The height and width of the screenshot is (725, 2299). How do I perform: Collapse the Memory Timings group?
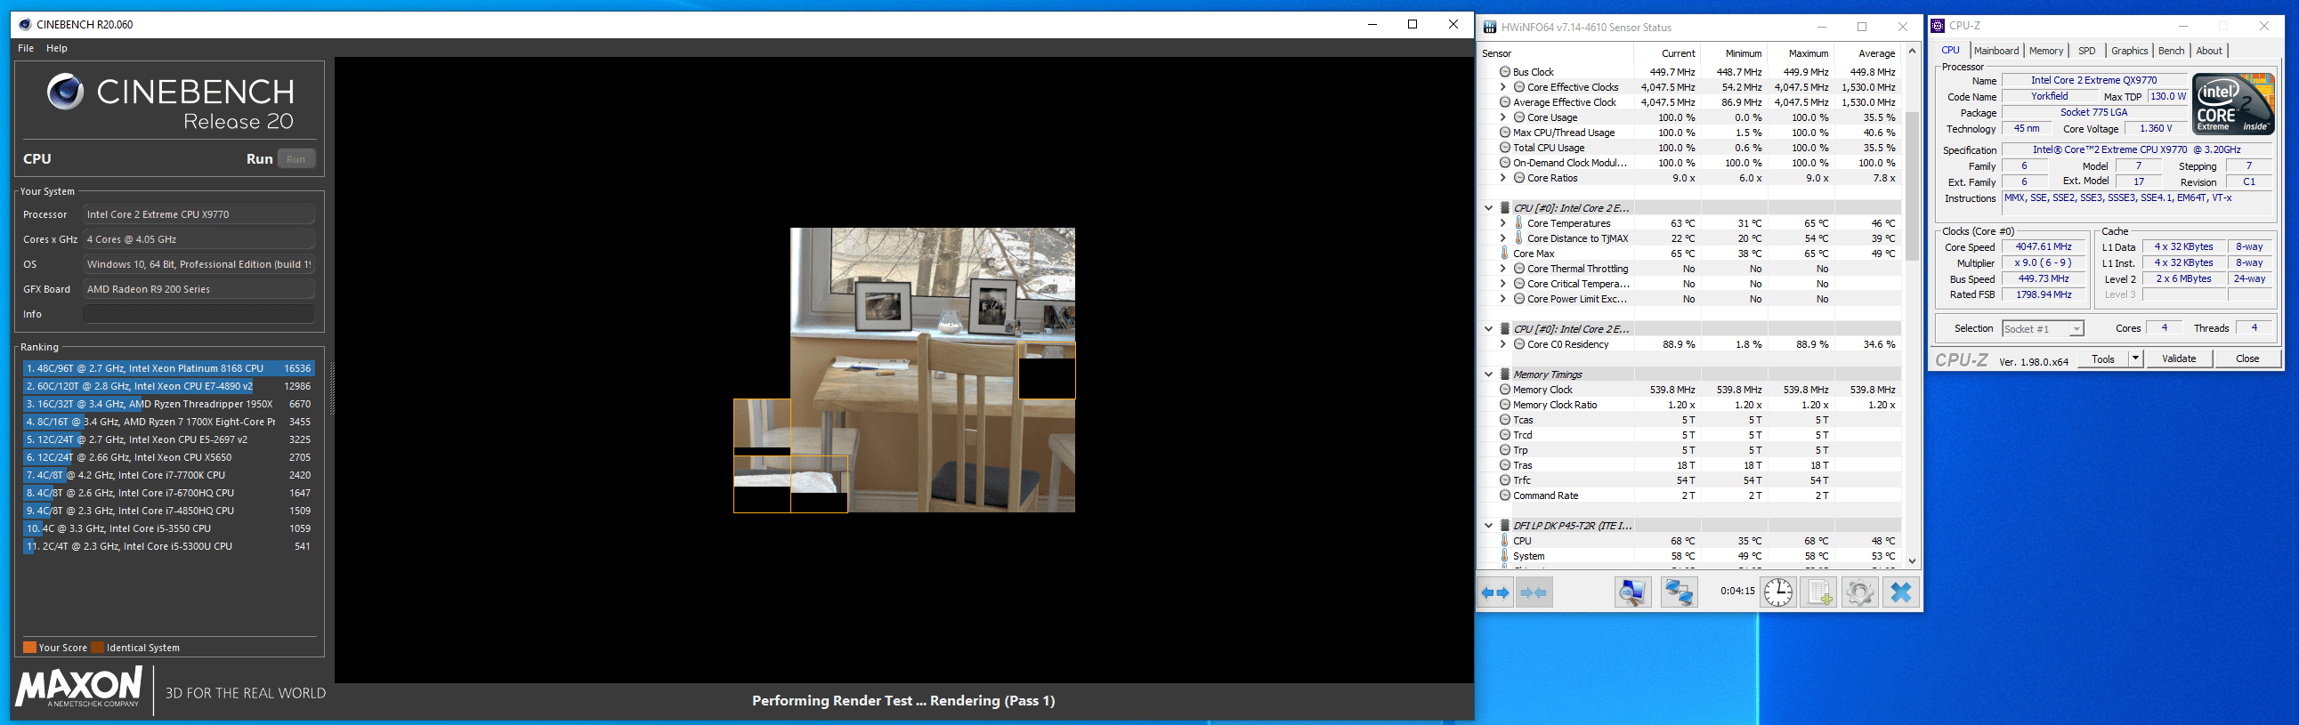1489,375
